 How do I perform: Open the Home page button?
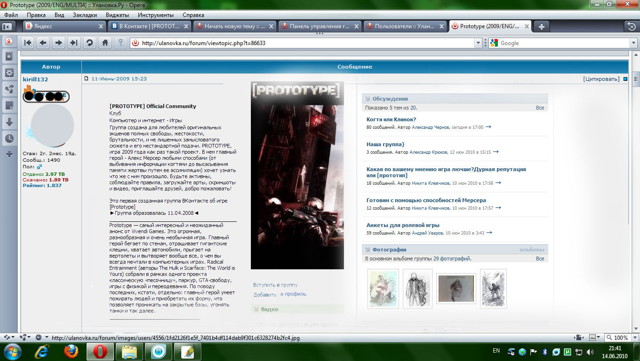point(104,43)
